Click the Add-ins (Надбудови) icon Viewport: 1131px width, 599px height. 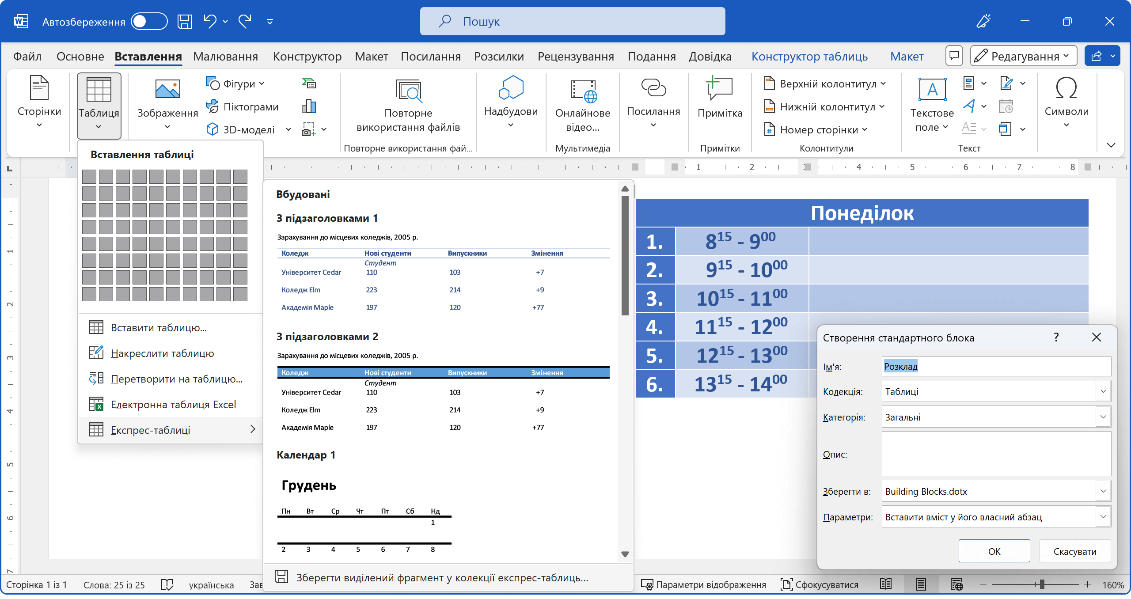(511, 87)
